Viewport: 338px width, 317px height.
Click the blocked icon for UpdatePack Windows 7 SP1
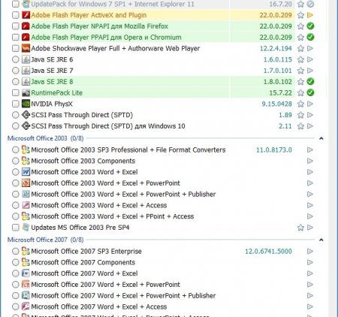(x=310, y=4)
